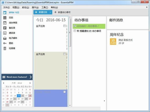Go to previous month in mini calendar

point(4,83)
